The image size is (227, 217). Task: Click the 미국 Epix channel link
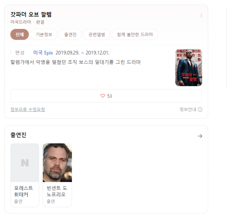point(43,53)
